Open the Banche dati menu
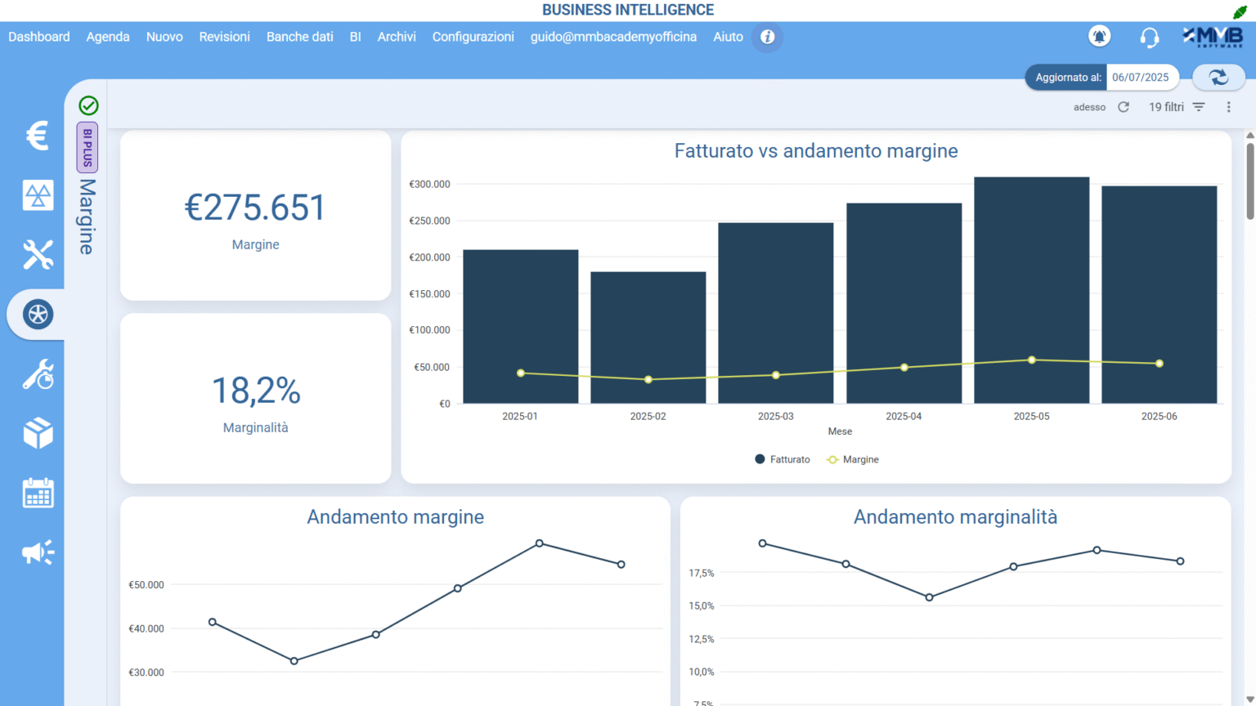This screenshot has width=1256, height=706. tap(299, 37)
